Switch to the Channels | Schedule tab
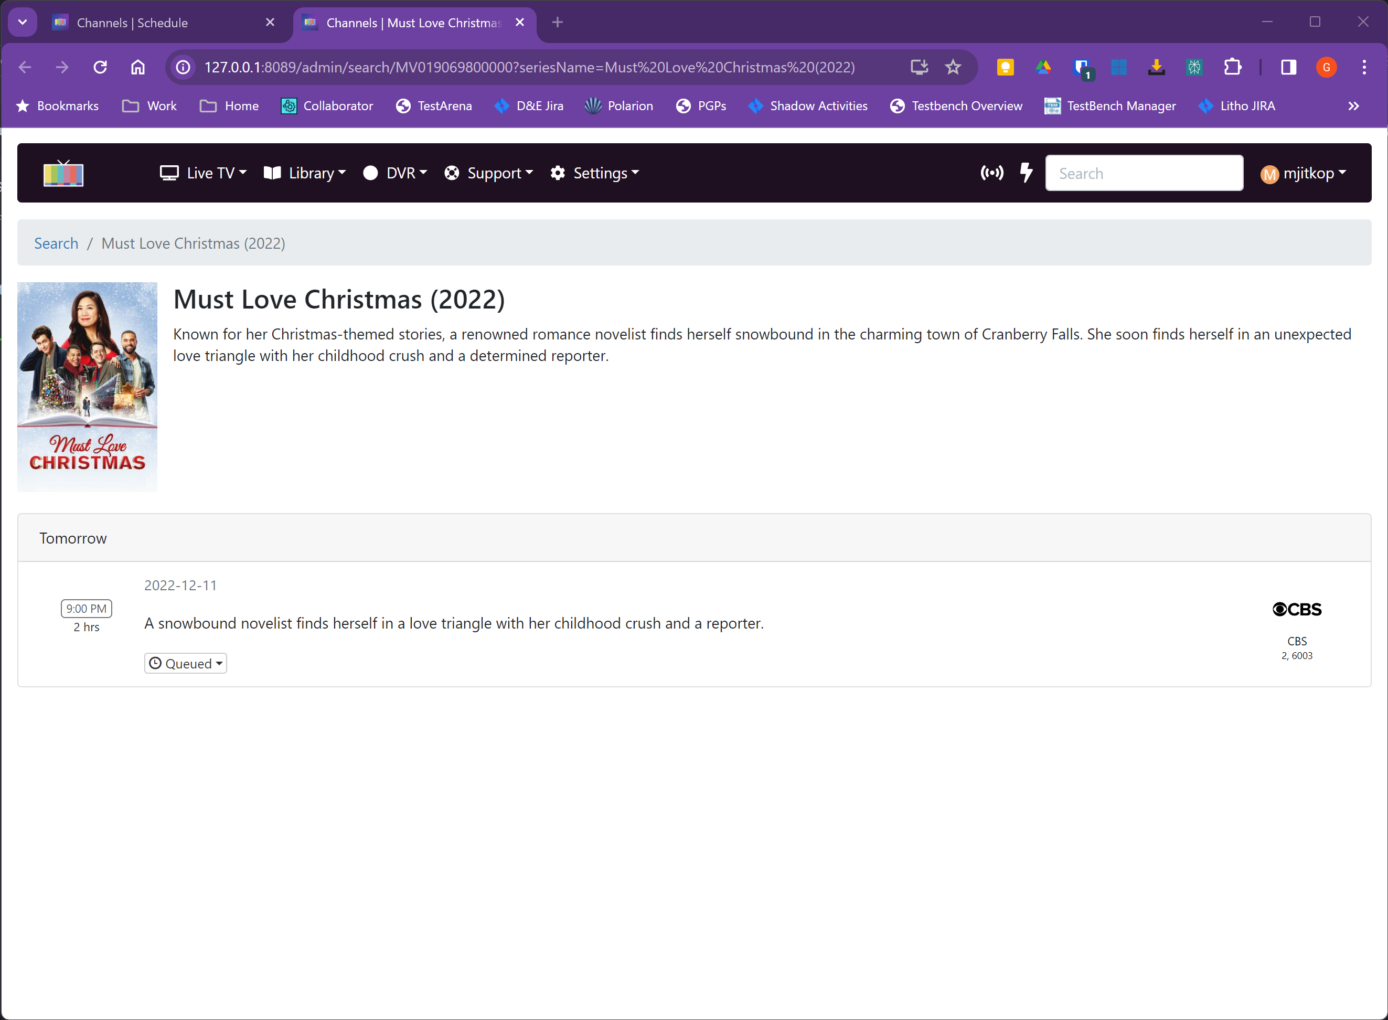Screen dimensions: 1388x1020 point(132,23)
